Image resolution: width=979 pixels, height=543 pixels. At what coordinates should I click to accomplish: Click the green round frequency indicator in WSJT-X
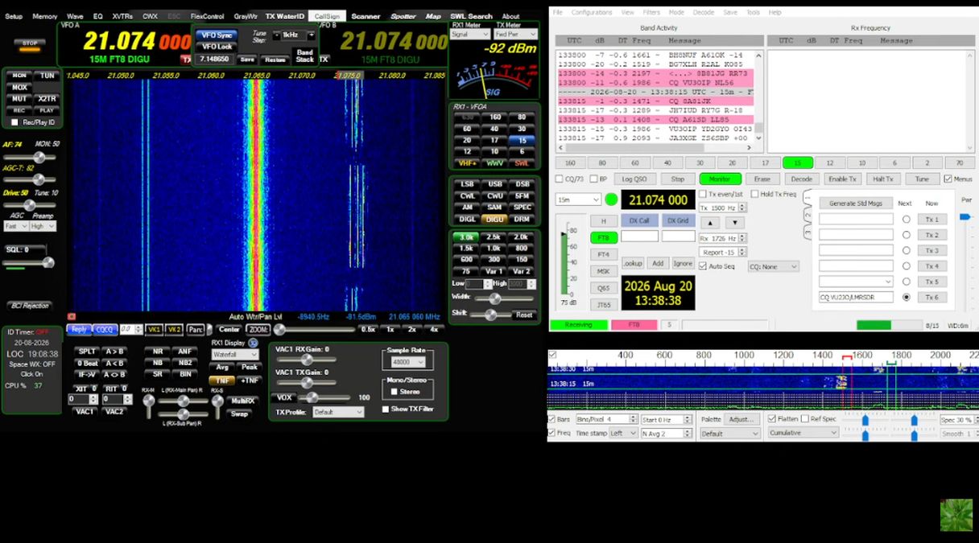(x=612, y=200)
